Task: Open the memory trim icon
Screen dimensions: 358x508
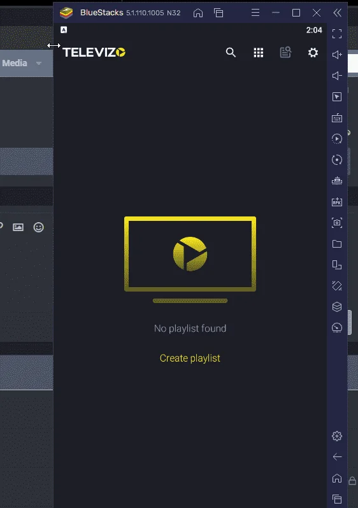Action: coord(337,180)
